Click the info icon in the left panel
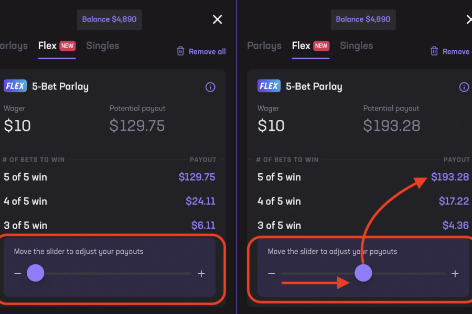 (210, 87)
